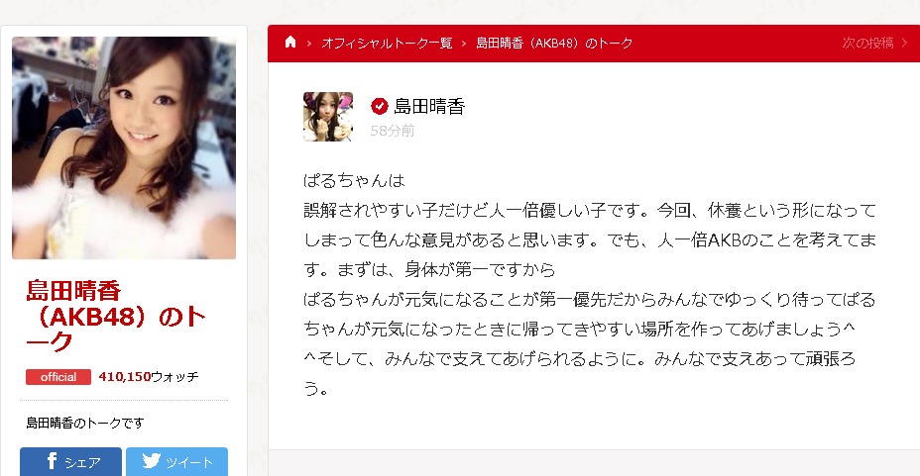Share the talk with シェア button
The height and width of the screenshot is (476, 920).
click(x=71, y=462)
